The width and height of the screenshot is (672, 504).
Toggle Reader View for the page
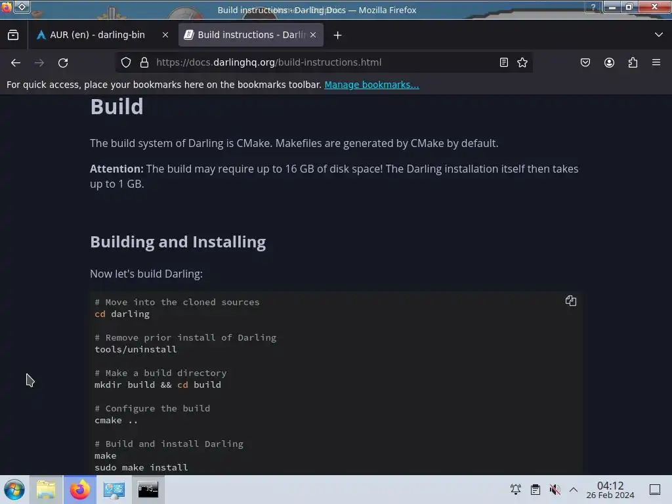(x=504, y=62)
